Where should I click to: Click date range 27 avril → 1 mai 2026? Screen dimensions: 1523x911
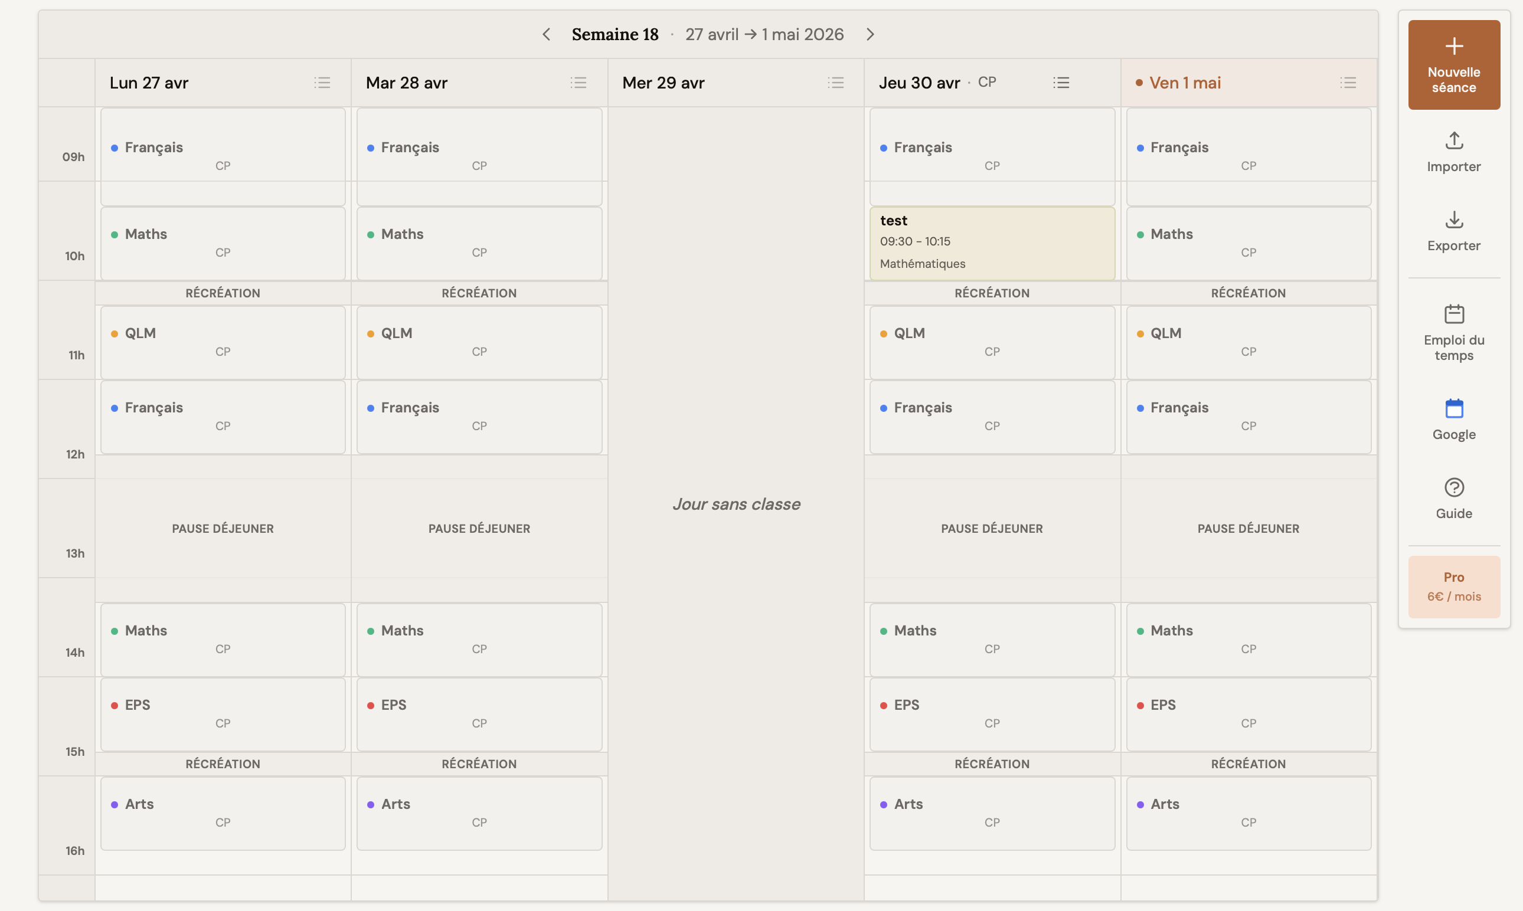click(x=764, y=34)
